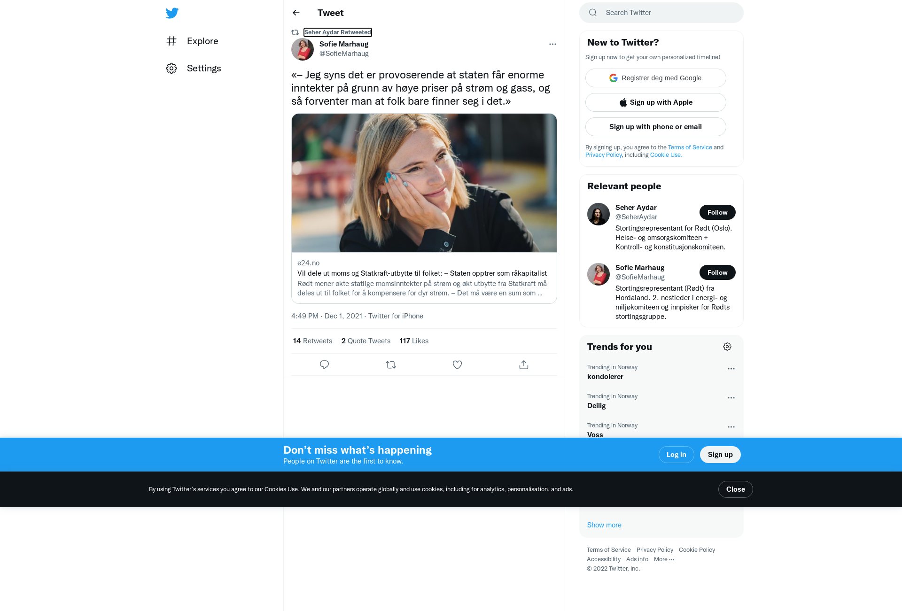This screenshot has height=611, width=902.
Task: Go back with the arrow icon
Action: 296,13
